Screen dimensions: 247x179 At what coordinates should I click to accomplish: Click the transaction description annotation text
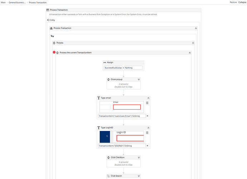click(103, 14)
